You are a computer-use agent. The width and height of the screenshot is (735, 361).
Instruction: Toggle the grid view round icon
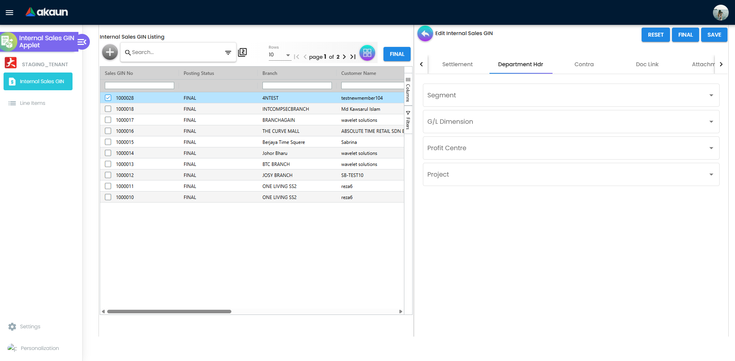pyautogui.click(x=367, y=53)
